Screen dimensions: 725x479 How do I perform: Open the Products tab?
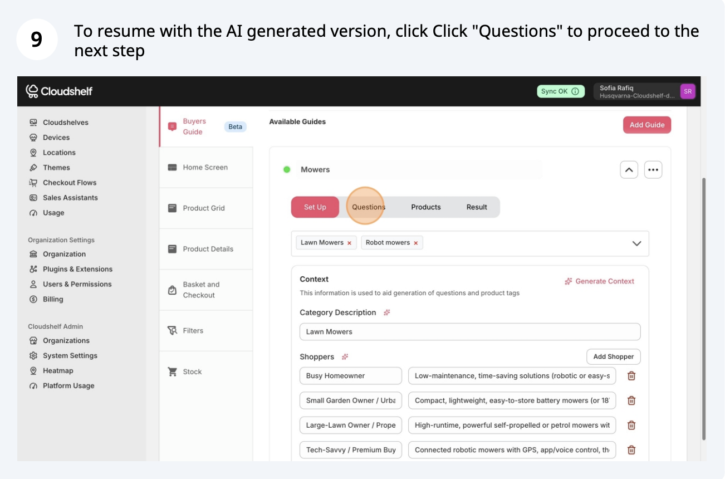426,207
